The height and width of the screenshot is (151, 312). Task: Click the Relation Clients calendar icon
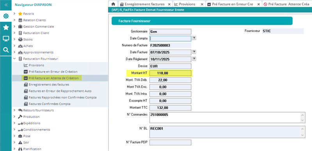tap(20, 20)
